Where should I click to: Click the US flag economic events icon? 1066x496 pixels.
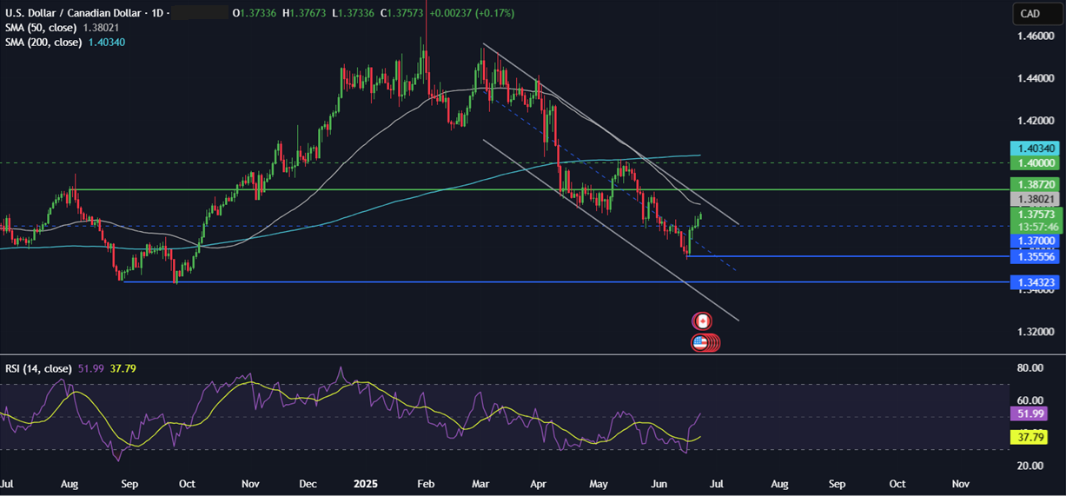(x=705, y=342)
